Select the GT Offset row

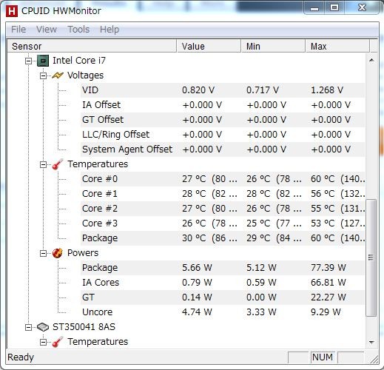[223, 120]
